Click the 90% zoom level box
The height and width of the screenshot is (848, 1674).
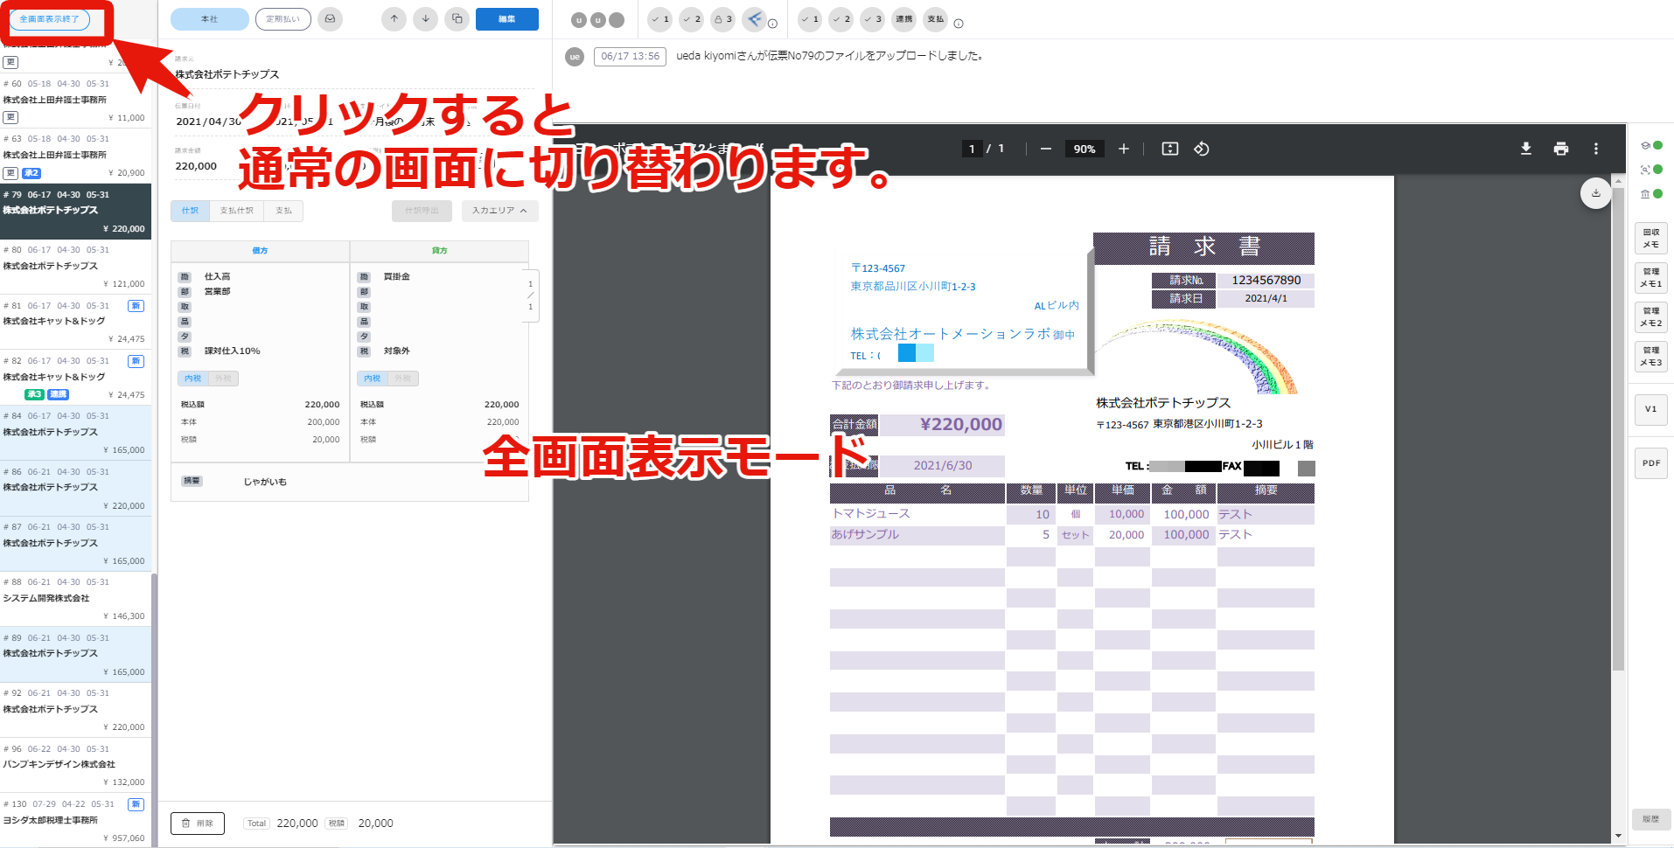click(1085, 149)
